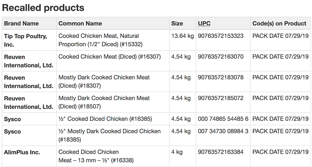The image size is (312, 167).
Task: Select UPC 000 74865 54485 6
Action: click(223, 119)
